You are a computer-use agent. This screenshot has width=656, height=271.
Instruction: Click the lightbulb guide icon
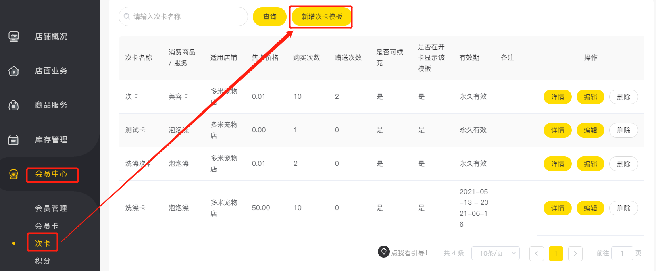(383, 252)
